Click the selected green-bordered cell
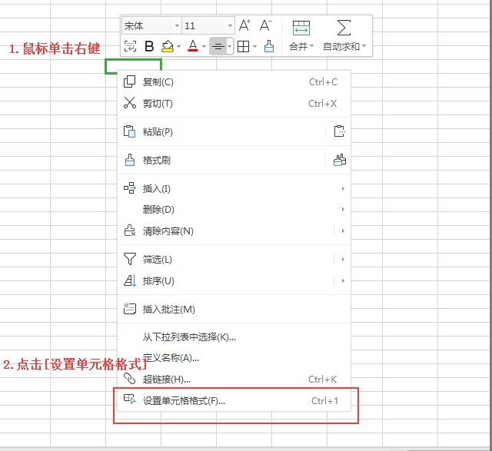This screenshot has width=492, height=451. [x=133, y=65]
